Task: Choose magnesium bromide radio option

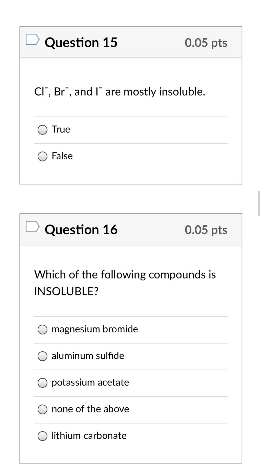Action: [x=42, y=329]
